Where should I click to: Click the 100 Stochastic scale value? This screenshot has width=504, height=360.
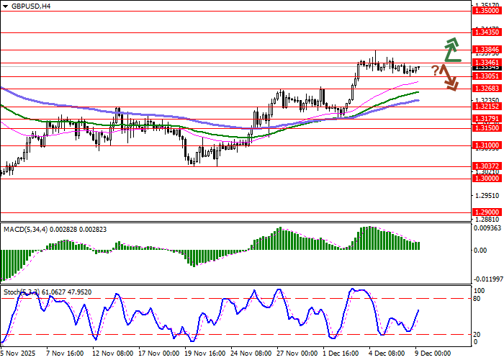(x=480, y=291)
